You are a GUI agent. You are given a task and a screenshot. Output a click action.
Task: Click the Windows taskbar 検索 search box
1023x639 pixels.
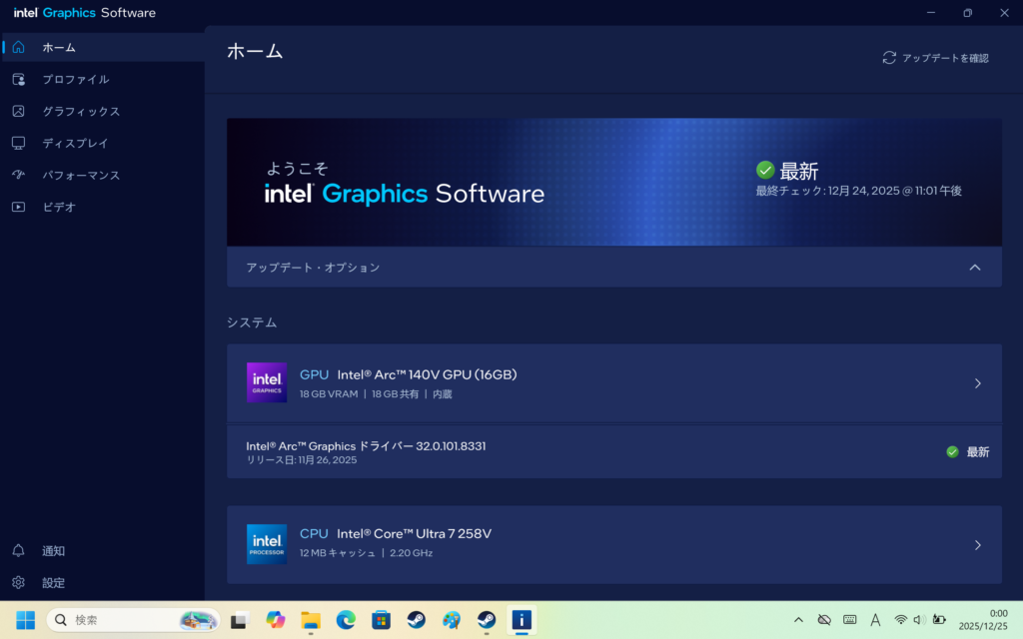[132, 620]
